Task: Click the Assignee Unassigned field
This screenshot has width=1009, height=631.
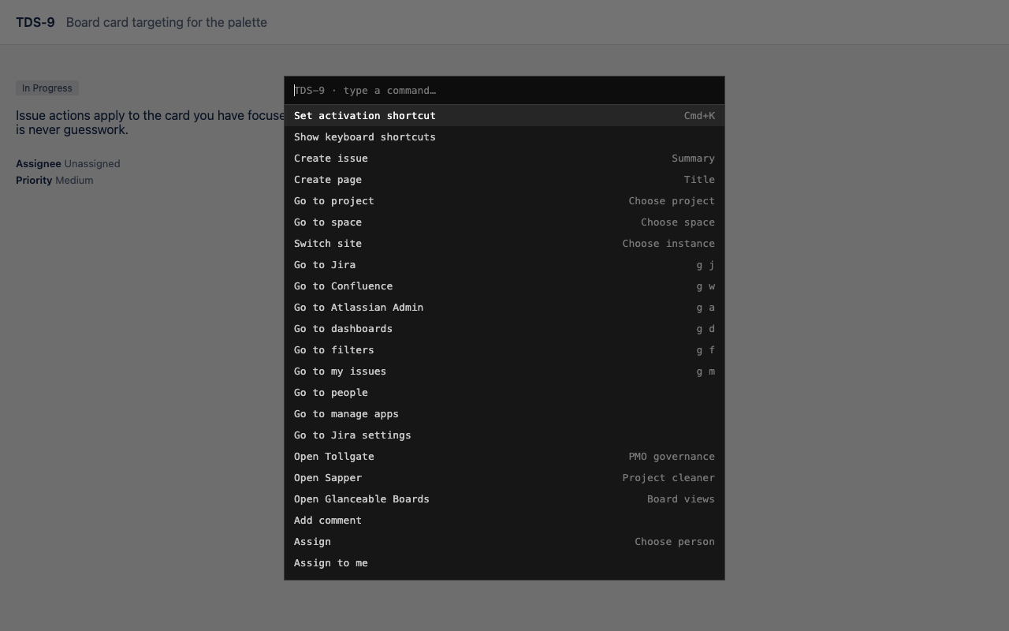Action: pyautogui.click(x=68, y=164)
